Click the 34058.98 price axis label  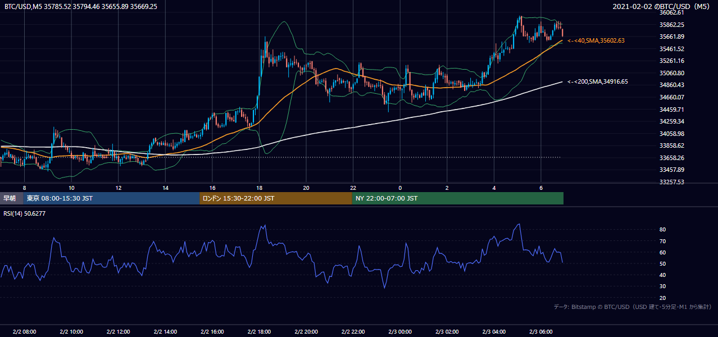pyautogui.click(x=672, y=134)
